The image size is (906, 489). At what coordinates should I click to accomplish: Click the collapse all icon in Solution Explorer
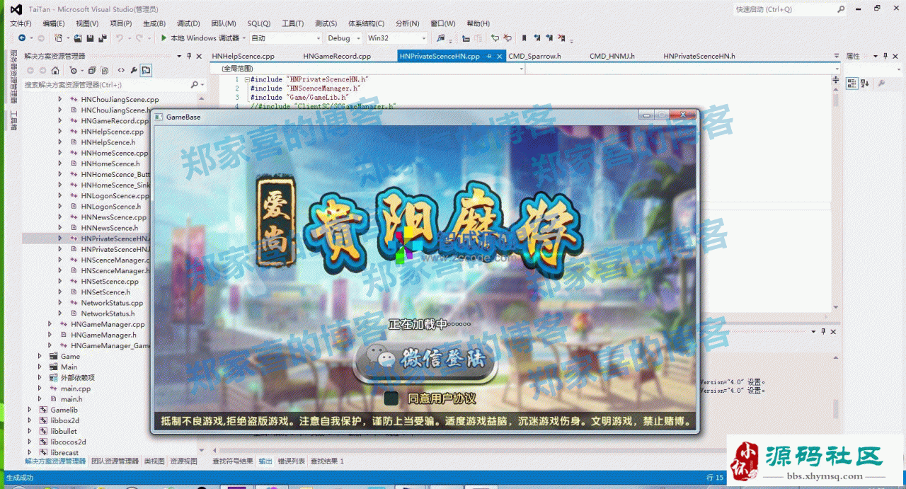pyautogui.click(x=92, y=70)
